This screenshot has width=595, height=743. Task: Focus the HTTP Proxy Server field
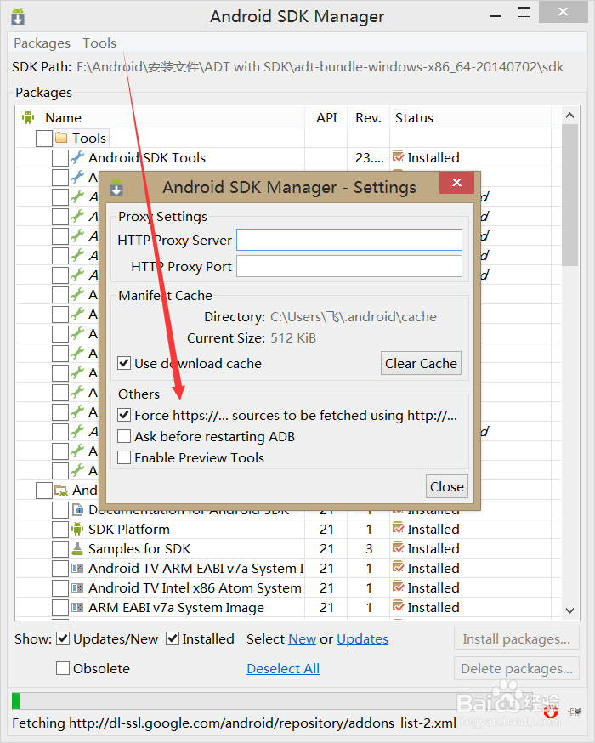click(x=348, y=240)
